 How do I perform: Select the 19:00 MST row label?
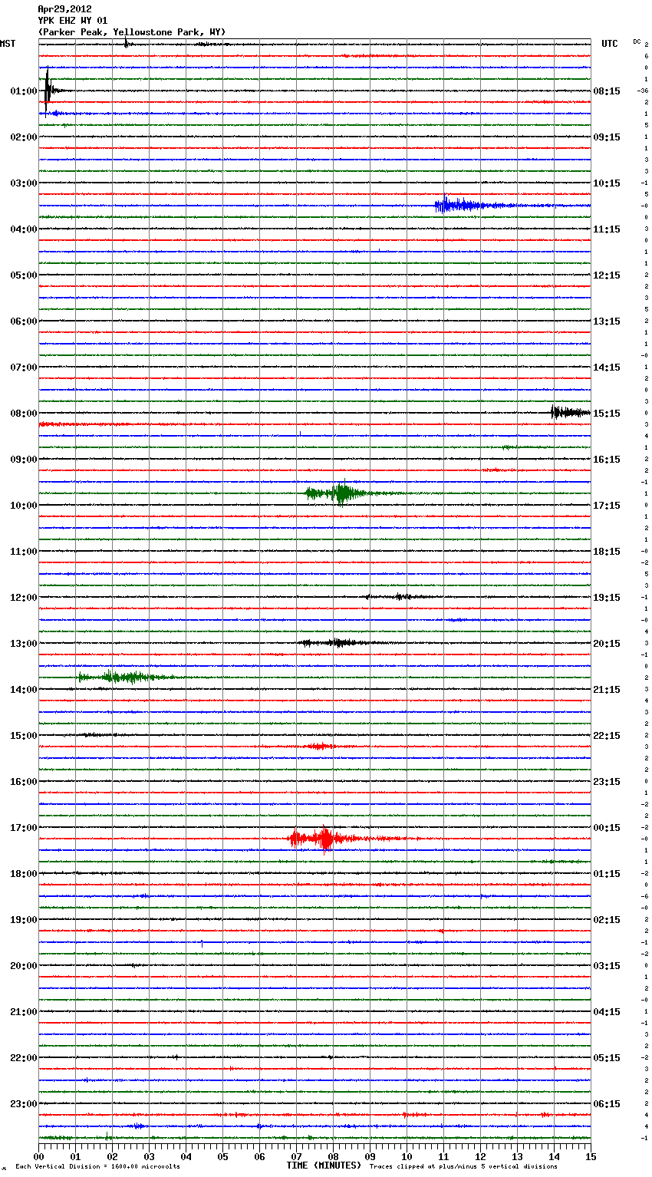point(24,920)
